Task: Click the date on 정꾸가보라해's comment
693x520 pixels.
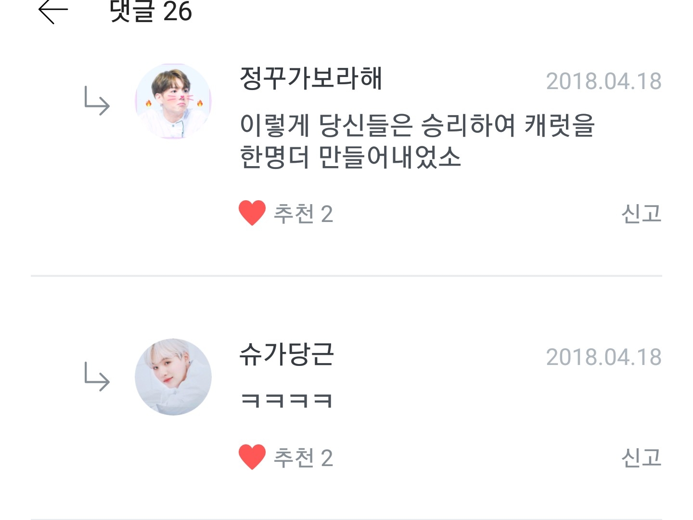Action: [603, 81]
